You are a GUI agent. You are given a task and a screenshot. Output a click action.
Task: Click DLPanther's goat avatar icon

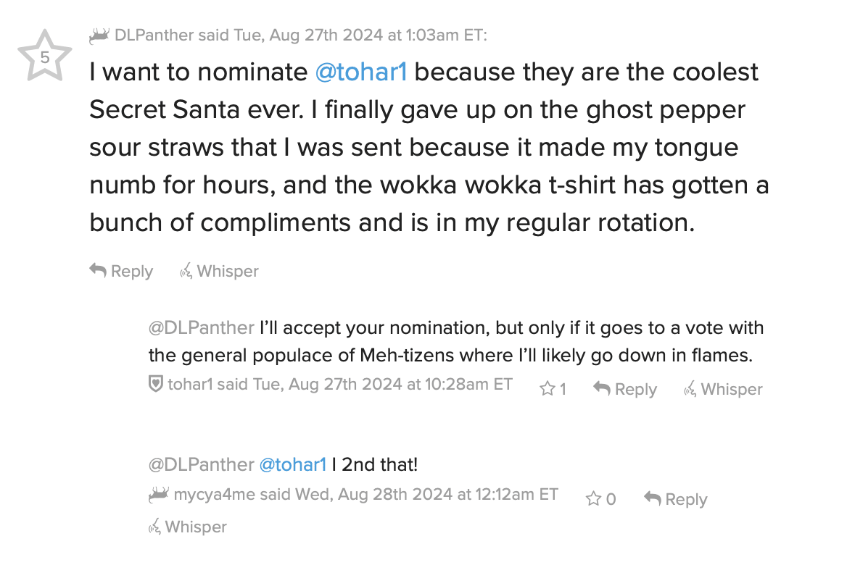click(99, 35)
